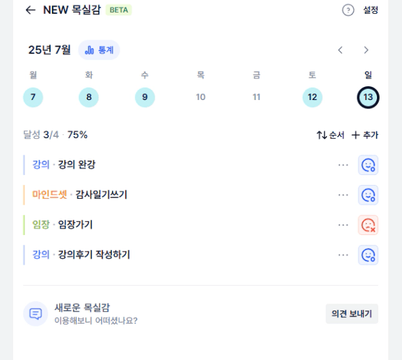Toggle smiley status for 강의 완강
Viewport: 402px width, 360px height.
pos(368,165)
